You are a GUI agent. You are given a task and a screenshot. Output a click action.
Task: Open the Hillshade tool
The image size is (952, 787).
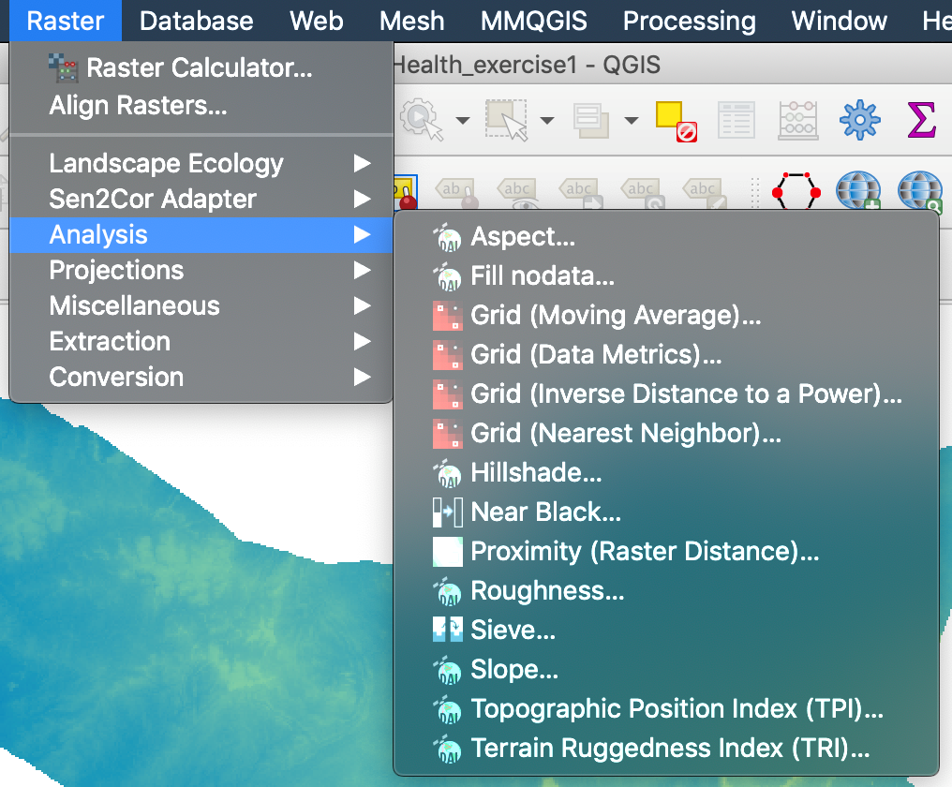[666, 473]
